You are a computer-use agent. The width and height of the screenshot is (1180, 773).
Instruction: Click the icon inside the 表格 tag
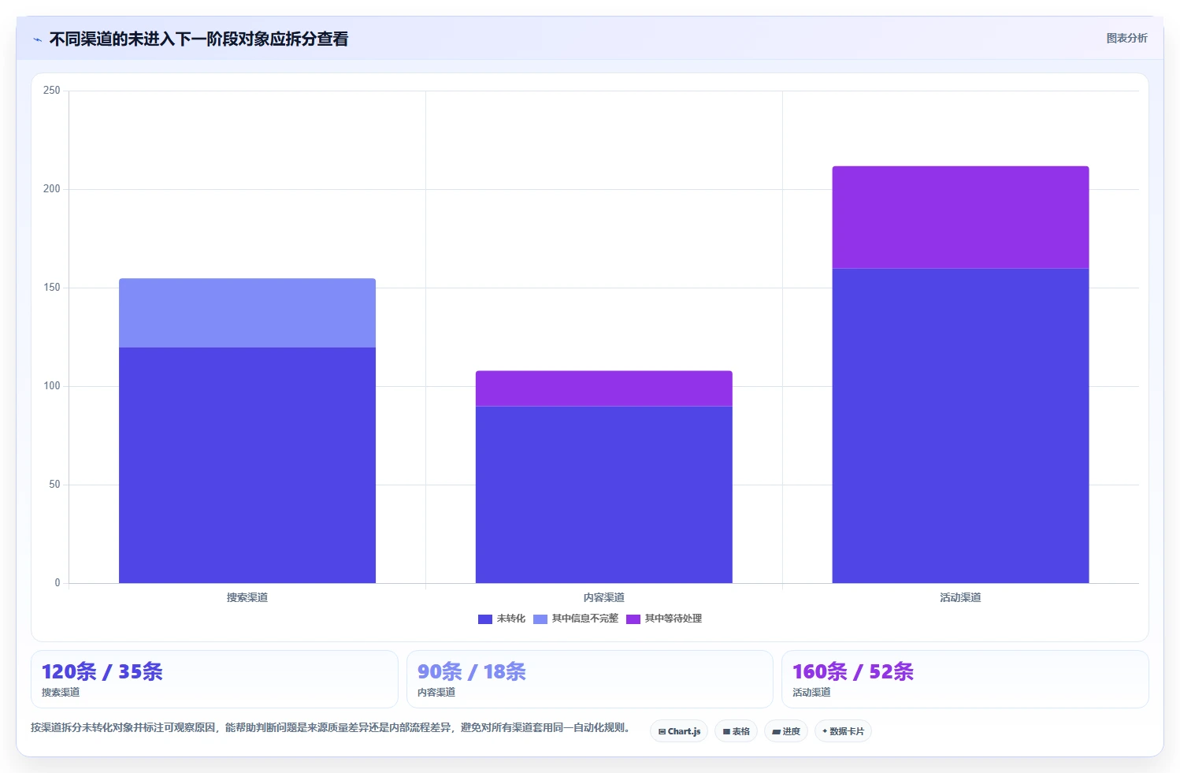click(726, 732)
